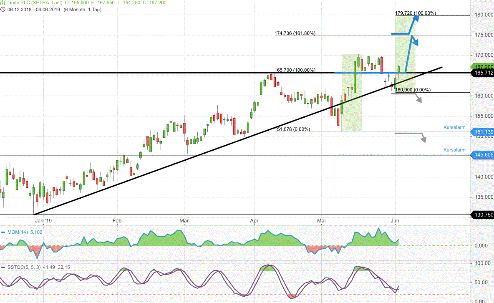Click the 160,000 price axis label
The width and height of the screenshot is (494, 303).
click(x=484, y=96)
